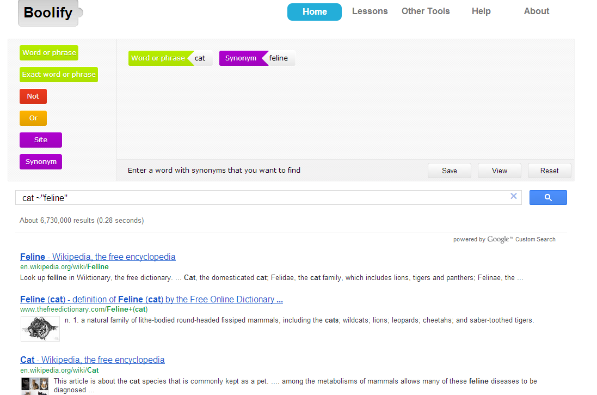Open the Other Tools menu item
Image resolution: width=597 pixels, height=395 pixels.
[x=425, y=11]
